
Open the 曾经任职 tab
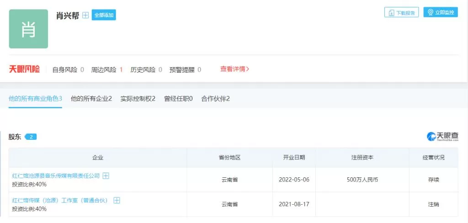coord(179,99)
